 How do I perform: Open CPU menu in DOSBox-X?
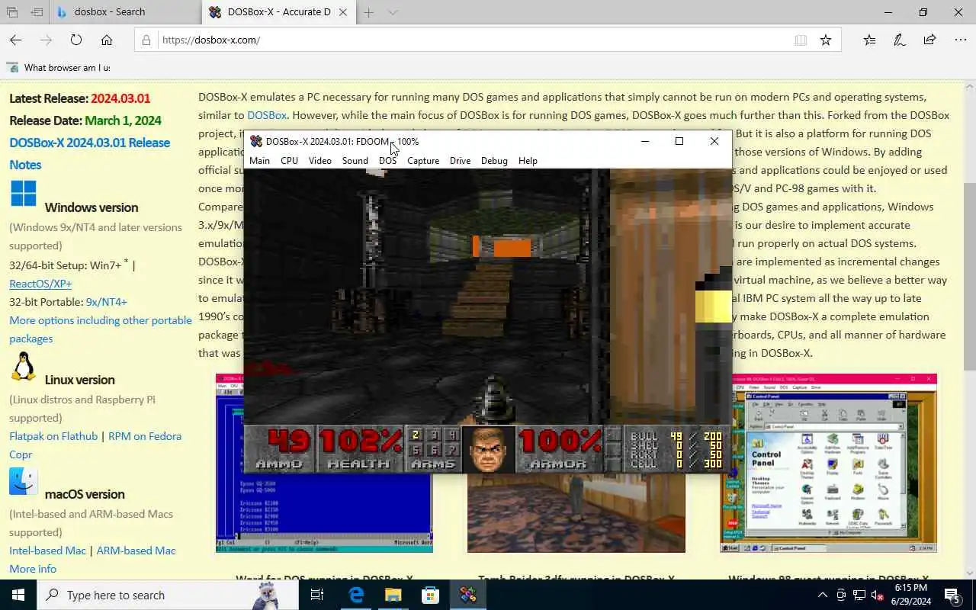click(x=289, y=161)
